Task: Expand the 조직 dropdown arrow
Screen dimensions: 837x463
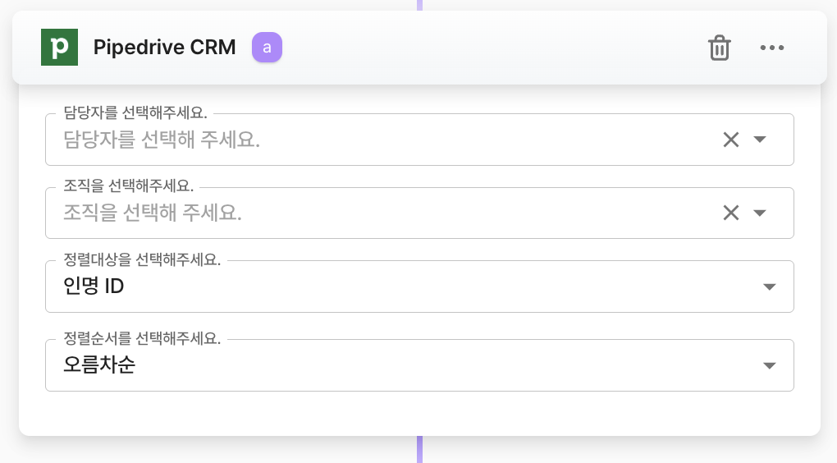Action: tap(760, 213)
